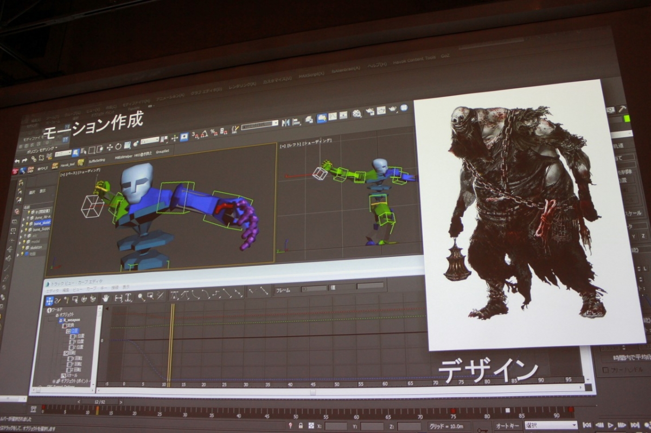Click the Play Animation button
This screenshot has width=651, height=433.
[610, 425]
